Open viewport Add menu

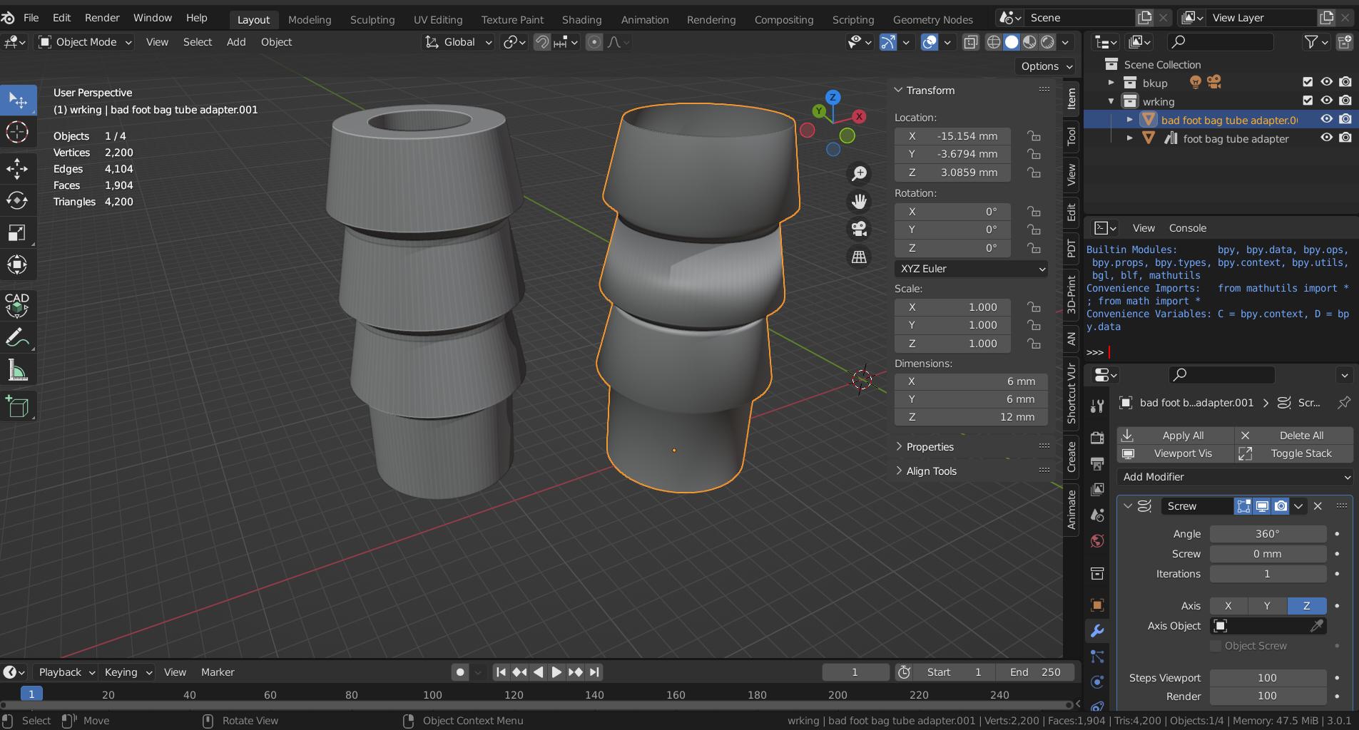[x=236, y=42]
